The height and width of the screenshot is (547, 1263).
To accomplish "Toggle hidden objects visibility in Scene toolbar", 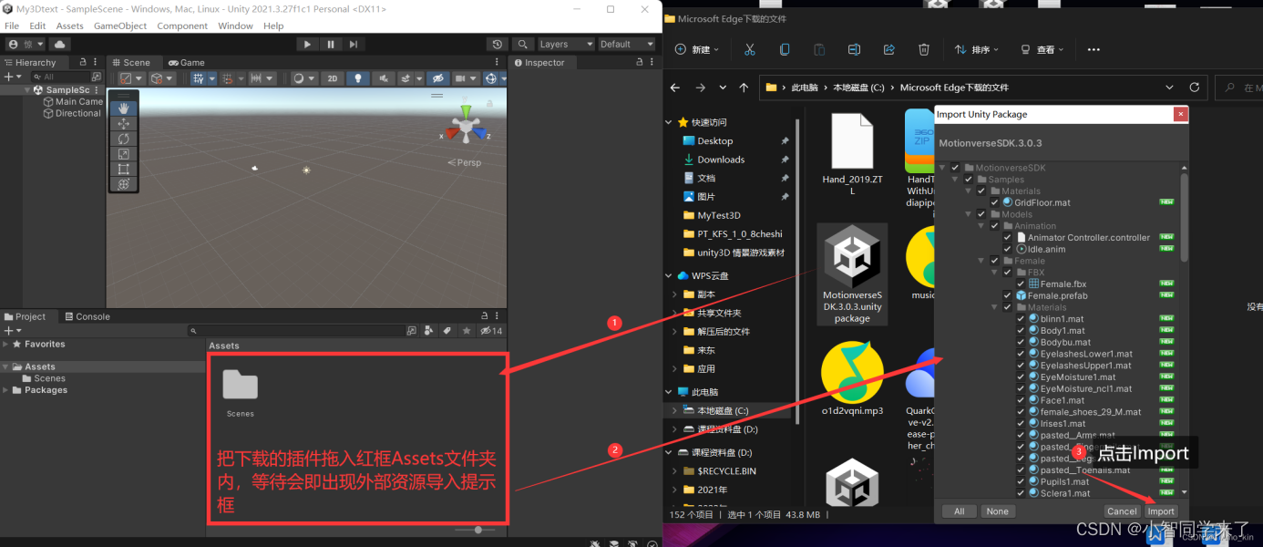I will click(x=438, y=78).
